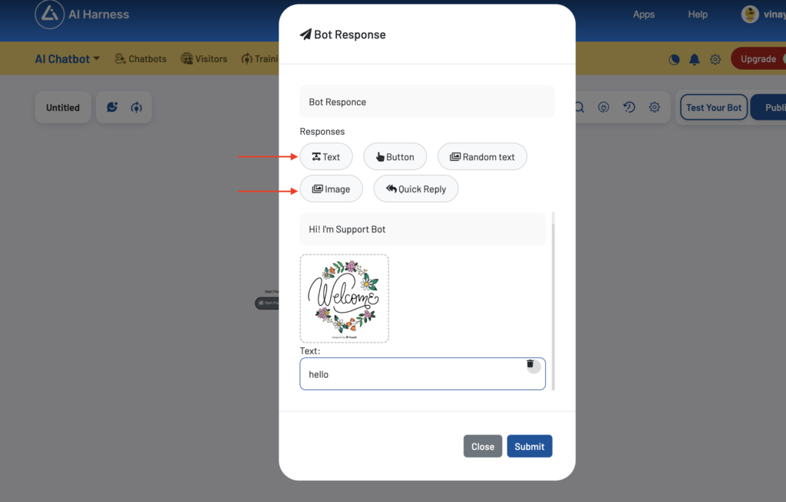The width and height of the screenshot is (786, 502).
Task: Open bot settings gear beside Test Your Bot
Action: tap(655, 107)
